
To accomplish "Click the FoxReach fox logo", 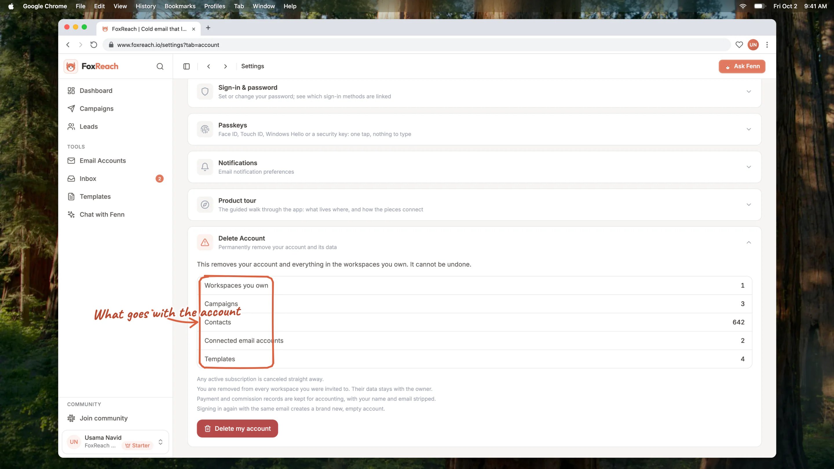I will (x=71, y=66).
